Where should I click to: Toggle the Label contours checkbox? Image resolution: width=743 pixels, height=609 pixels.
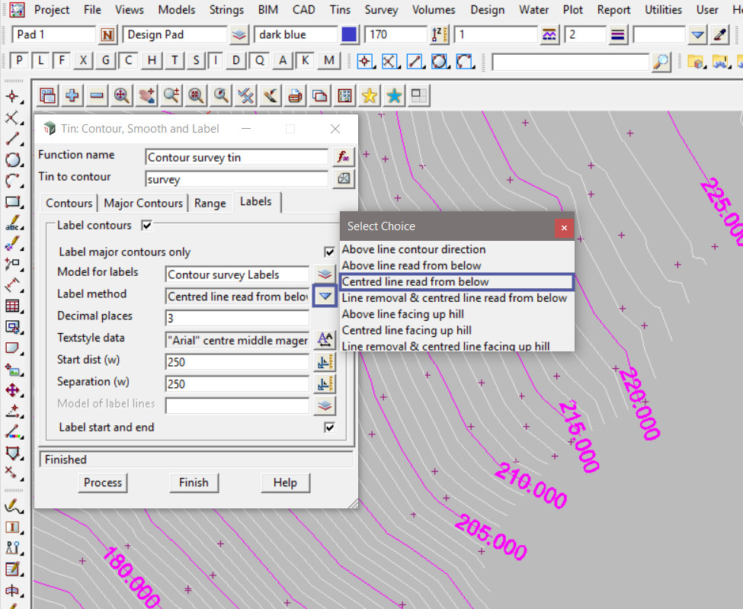(x=147, y=226)
